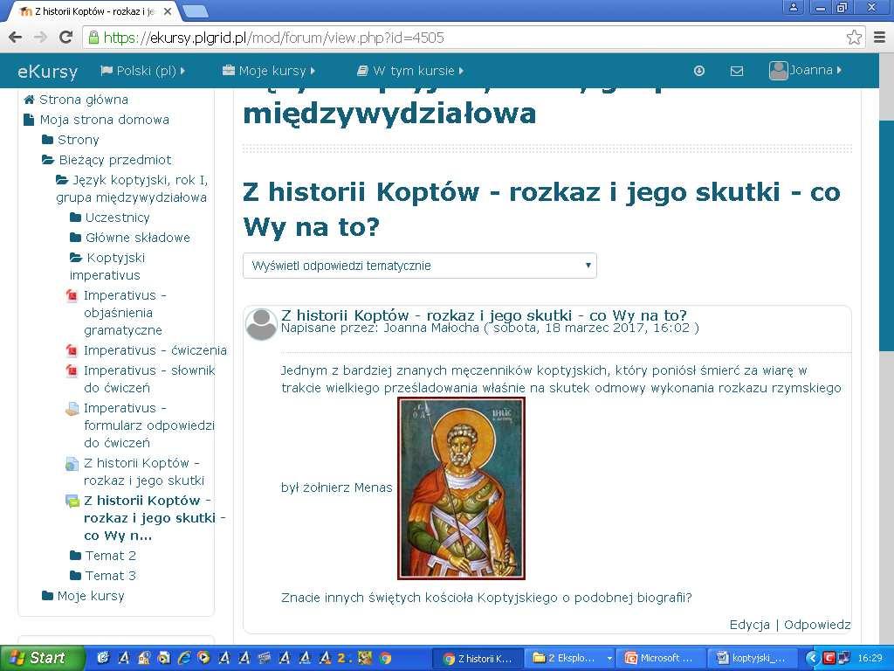Open author Joanna Małocha's profile link

tap(431, 328)
